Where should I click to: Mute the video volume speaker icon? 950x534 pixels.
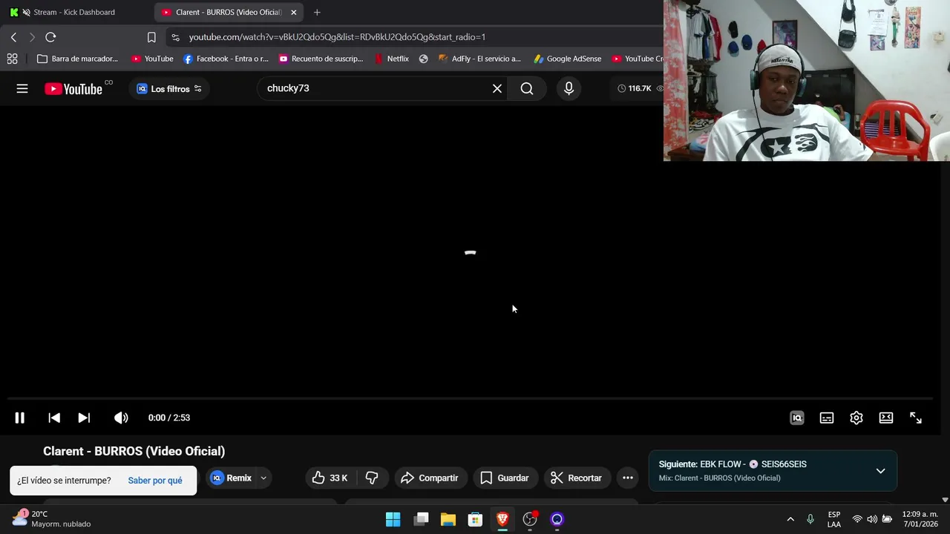pos(121,418)
